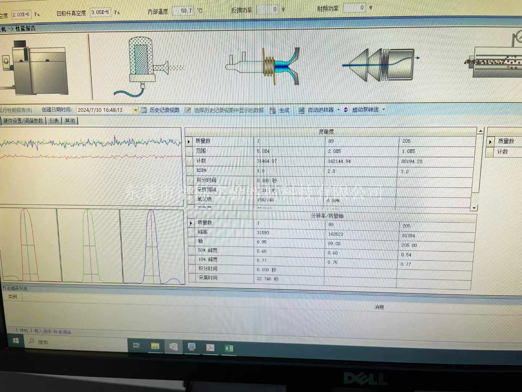Switch to the 其他 tab
The image size is (522, 392).
point(70,121)
